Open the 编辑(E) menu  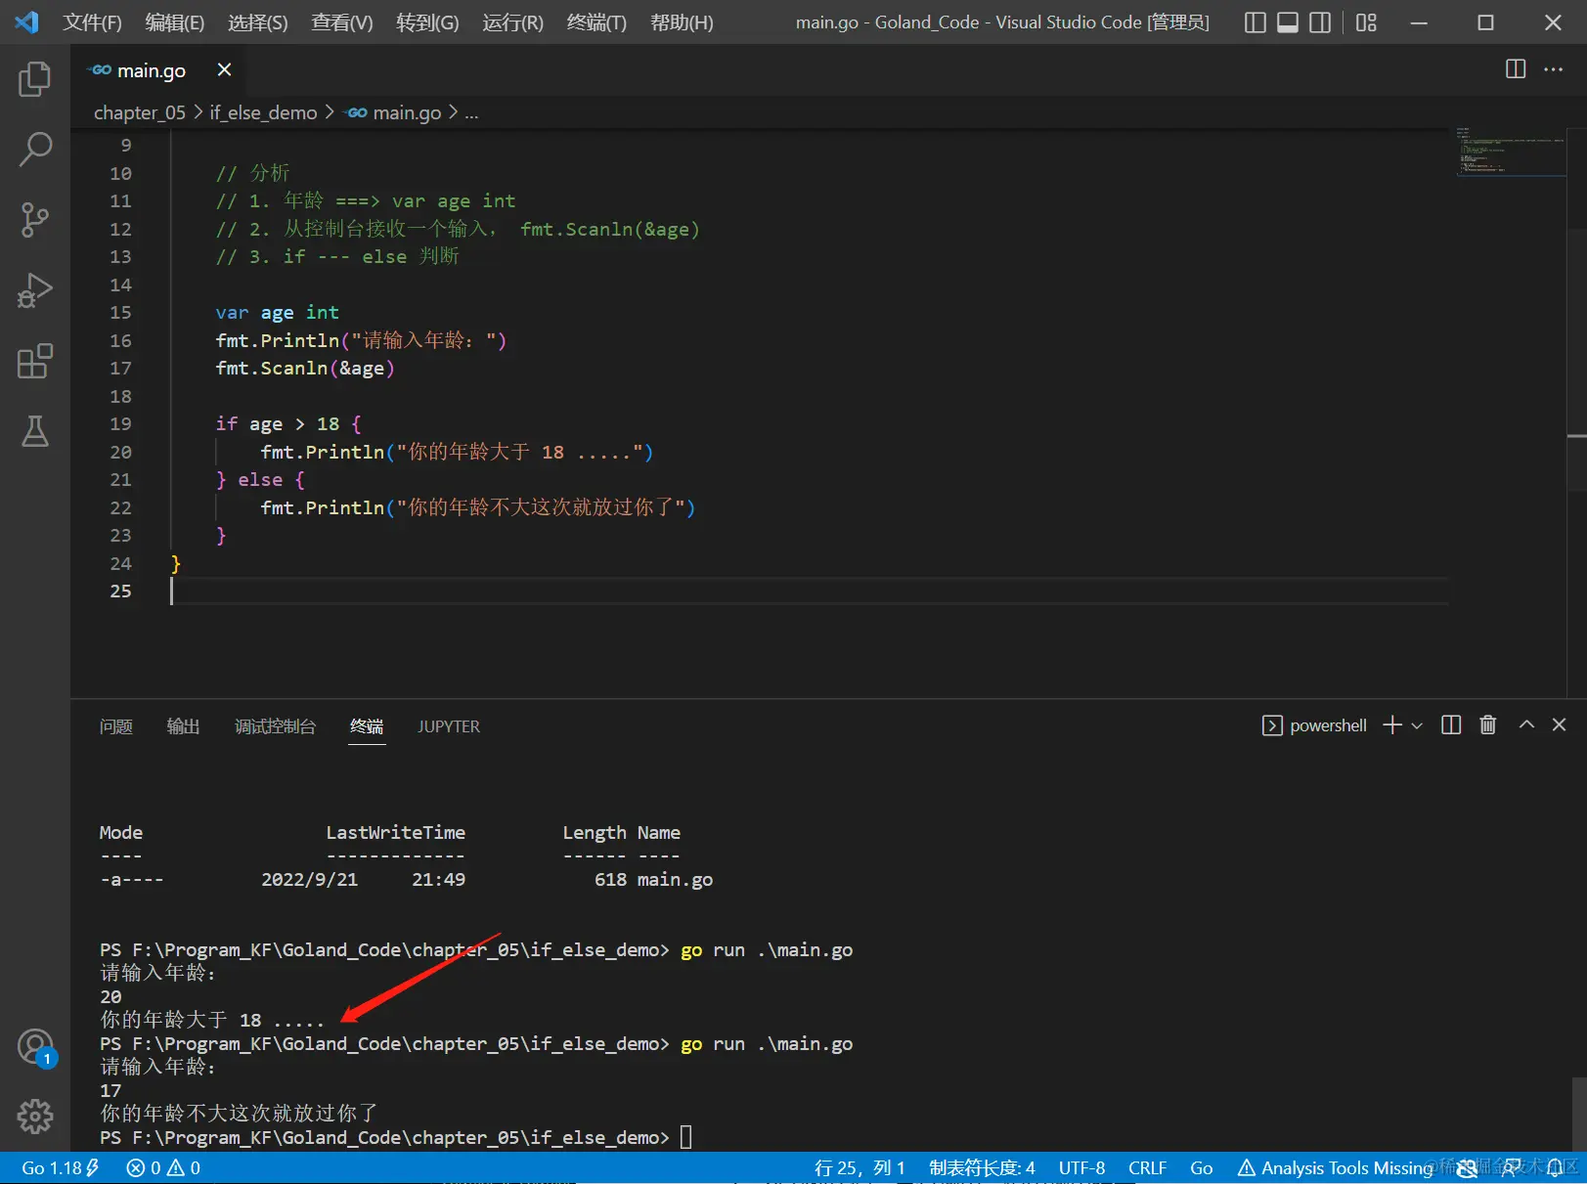(174, 22)
